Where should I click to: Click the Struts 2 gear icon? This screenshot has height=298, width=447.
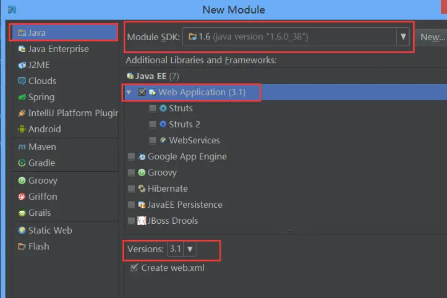pyautogui.click(x=163, y=124)
